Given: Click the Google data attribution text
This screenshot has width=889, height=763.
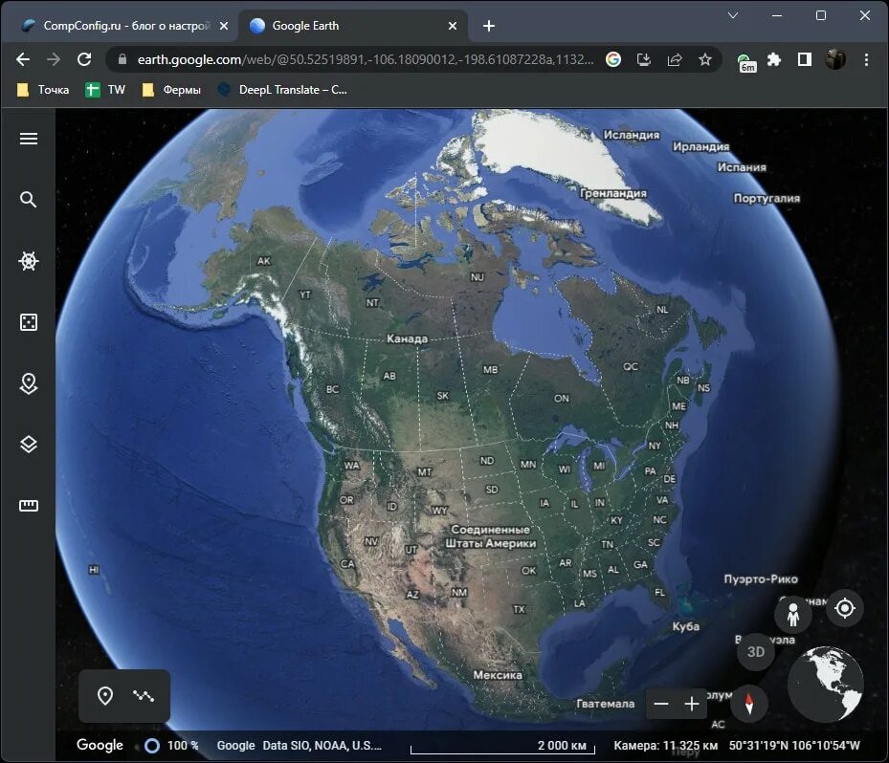Looking at the screenshot, I should (299, 746).
